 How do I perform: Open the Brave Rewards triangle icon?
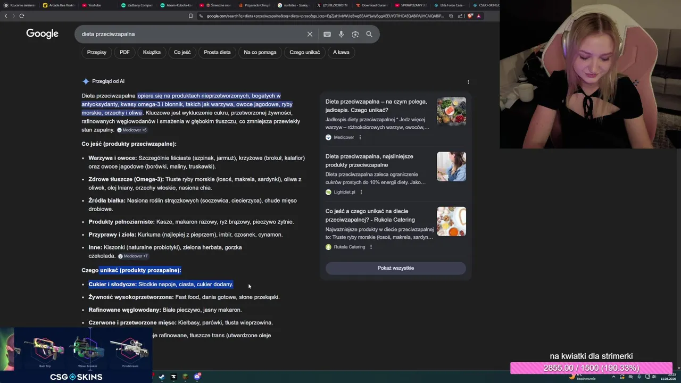478,16
